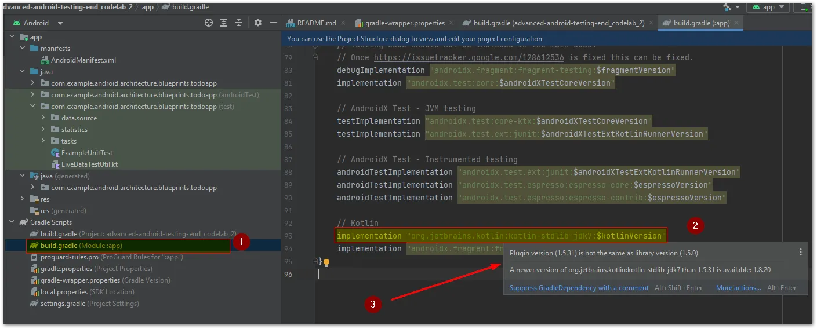
Task: Collapse the Gradle Scripts node
Action: (x=12, y=222)
